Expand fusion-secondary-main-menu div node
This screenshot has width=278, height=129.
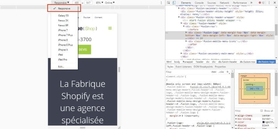point(181,54)
